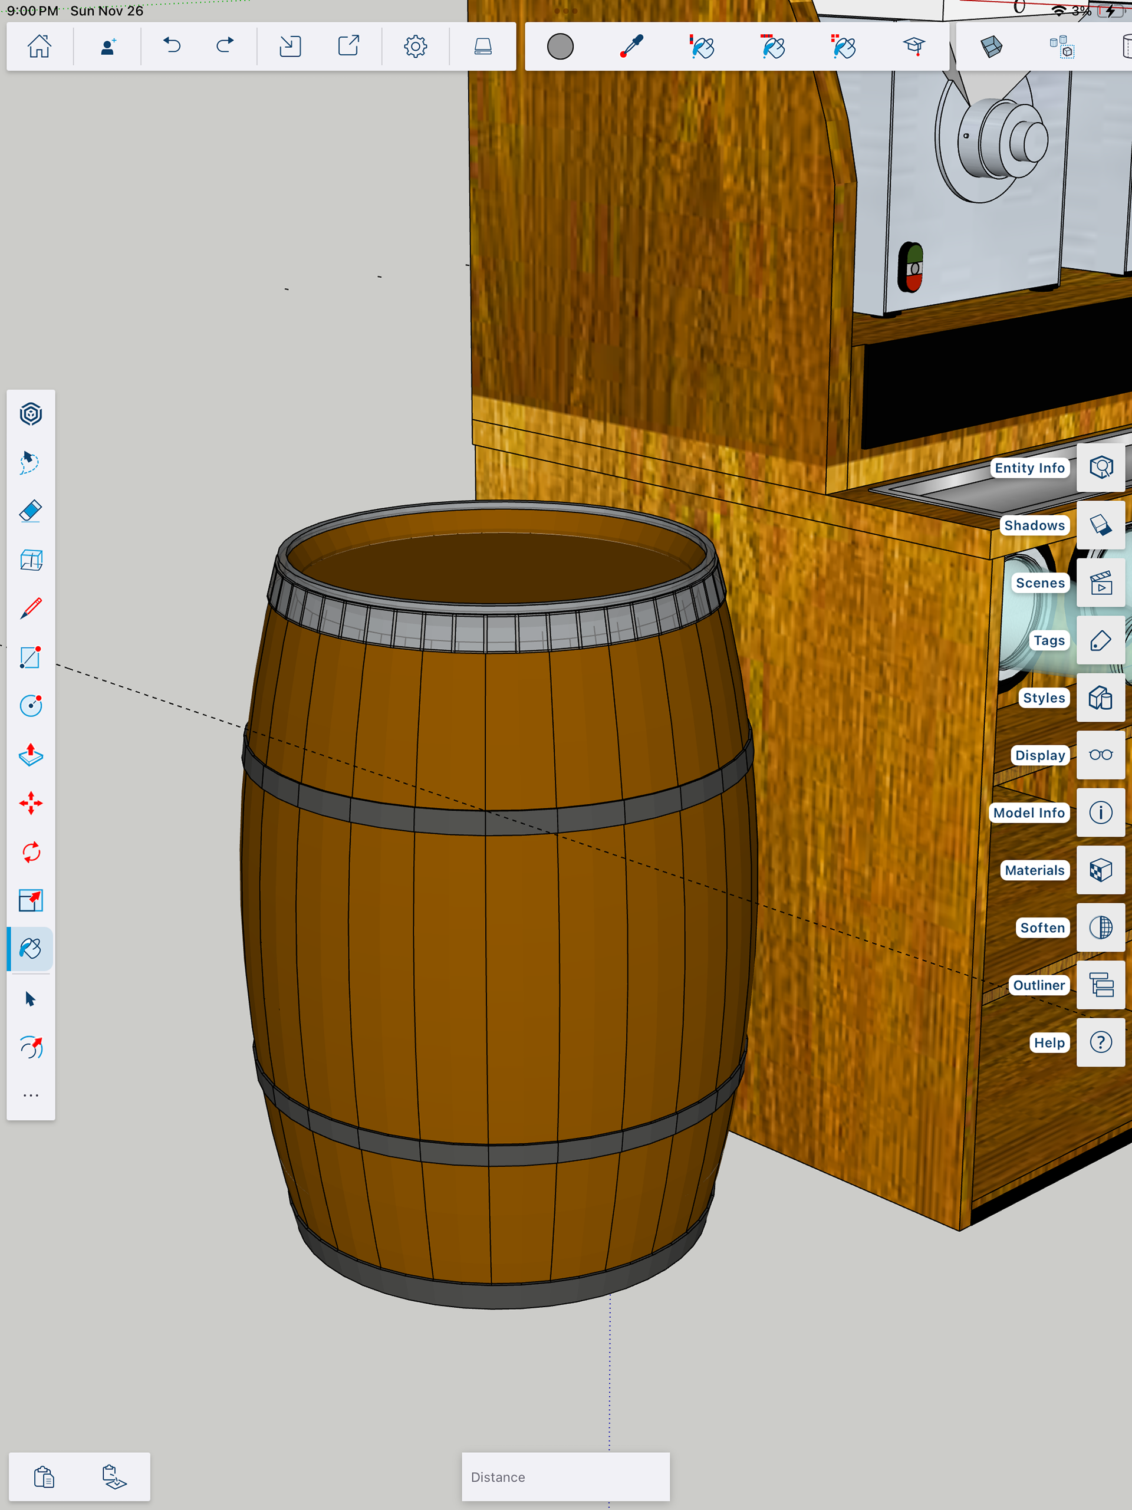The height and width of the screenshot is (1510, 1132).
Task: Open the Outliner panel
Action: (1100, 985)
